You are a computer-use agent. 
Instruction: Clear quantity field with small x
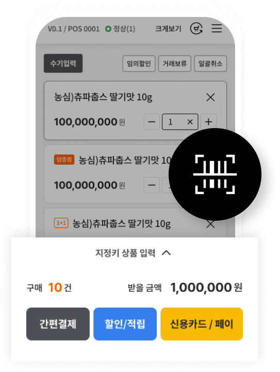point(190,122)
